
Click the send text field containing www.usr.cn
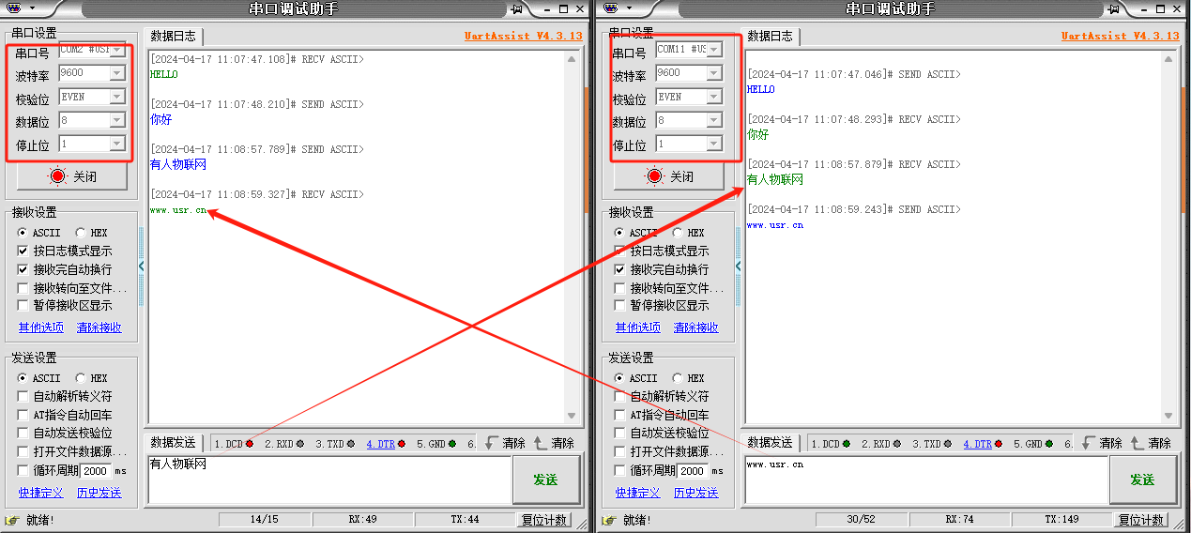coord(924,480)
